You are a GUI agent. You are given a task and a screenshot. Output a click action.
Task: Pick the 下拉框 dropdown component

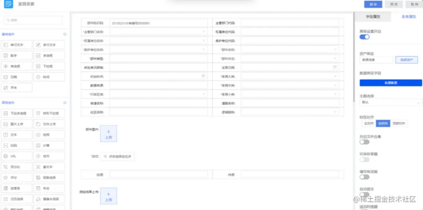tap(49, 66)
